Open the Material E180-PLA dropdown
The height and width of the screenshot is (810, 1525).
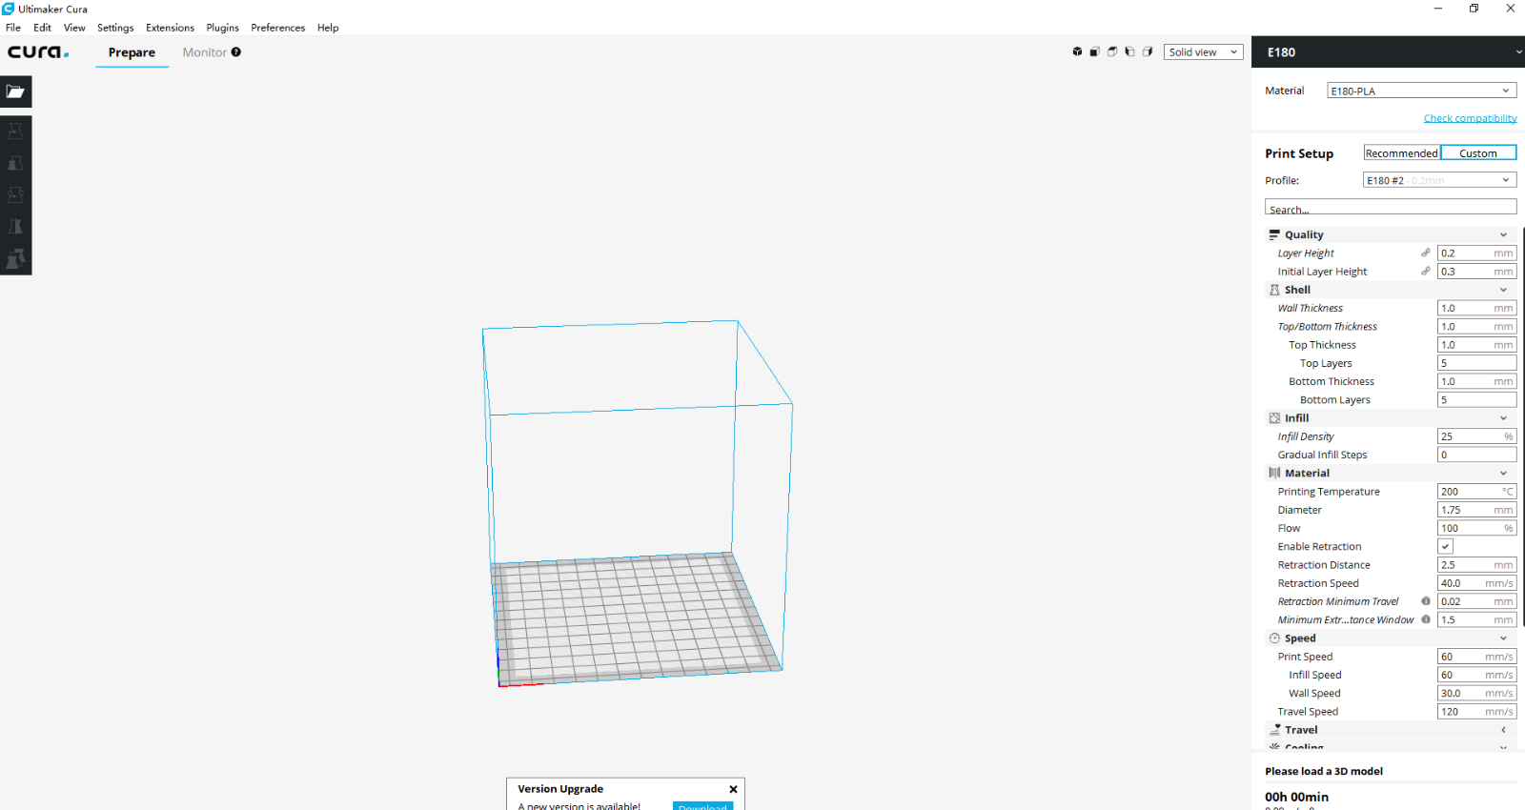pos(1421,91)
